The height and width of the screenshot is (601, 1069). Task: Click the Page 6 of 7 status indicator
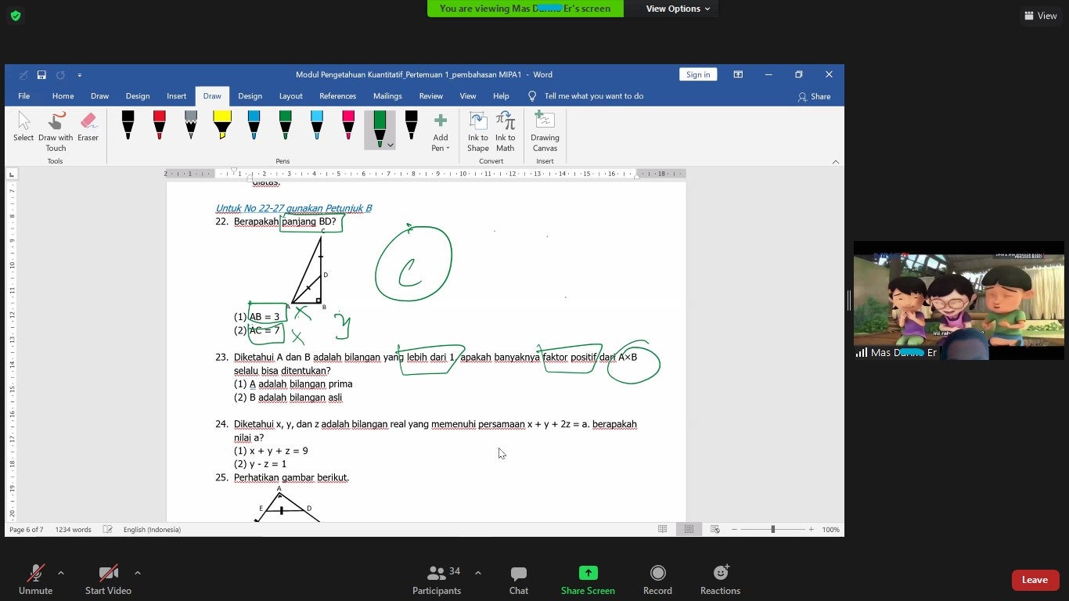pyautogui.click(x=27, y=530)
